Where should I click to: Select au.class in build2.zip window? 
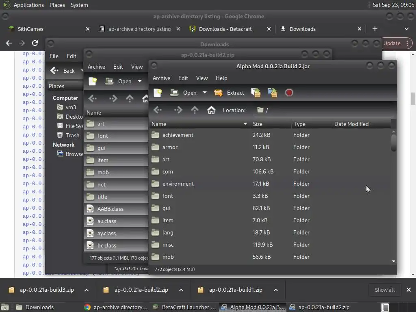coord(117,221)
